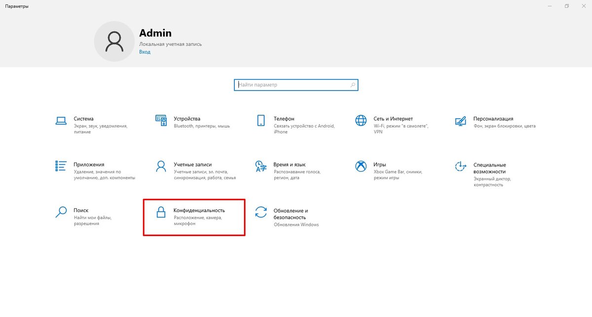Click the Admin profile avatar picture

(114, 42)
